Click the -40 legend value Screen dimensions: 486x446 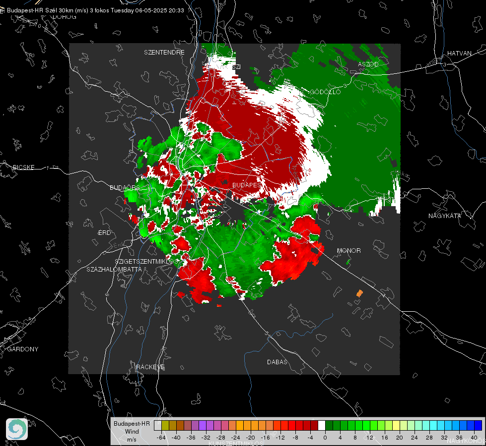[x=176, y=438]
